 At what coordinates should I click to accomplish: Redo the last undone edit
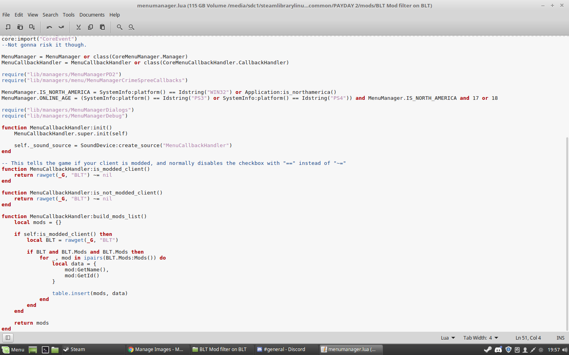(x=61, y=27)
